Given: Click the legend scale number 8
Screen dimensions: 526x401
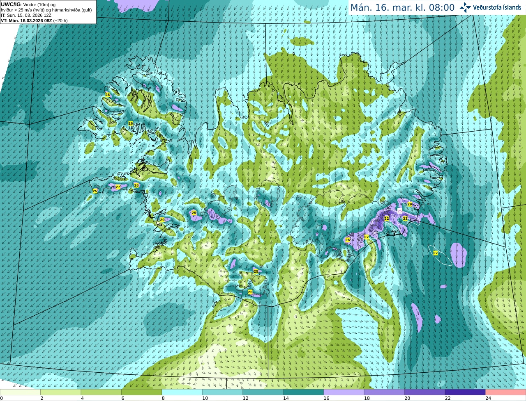Looking at the screenshot, I should (163, 398).
